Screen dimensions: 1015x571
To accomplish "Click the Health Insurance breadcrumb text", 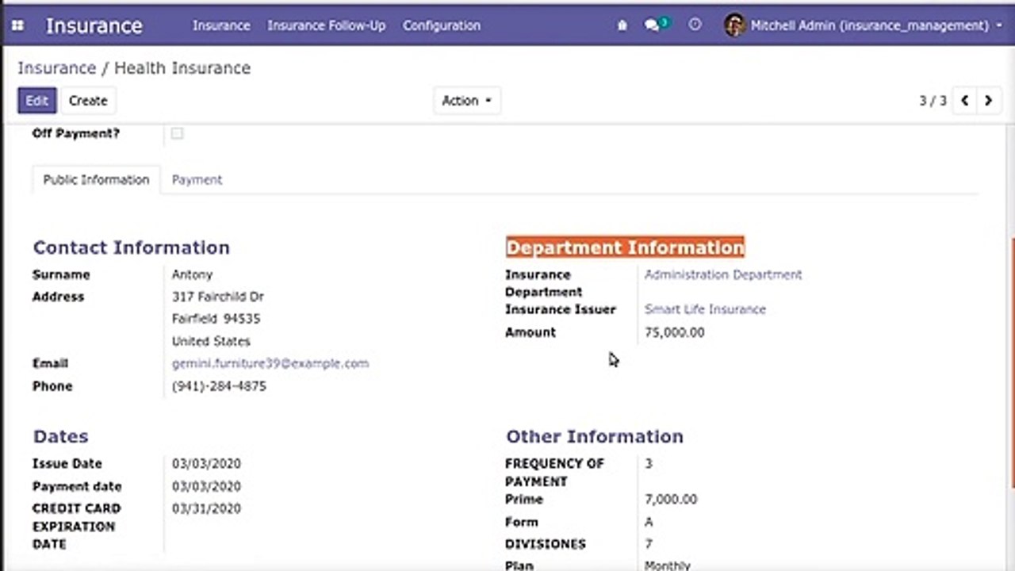I will point(182,68).
